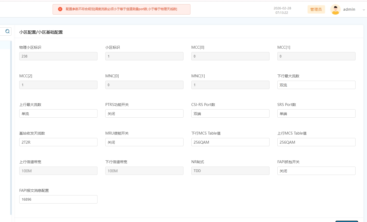Click the search magnifier icon
This screenshot has height=222, width=367.
(8, 31)
